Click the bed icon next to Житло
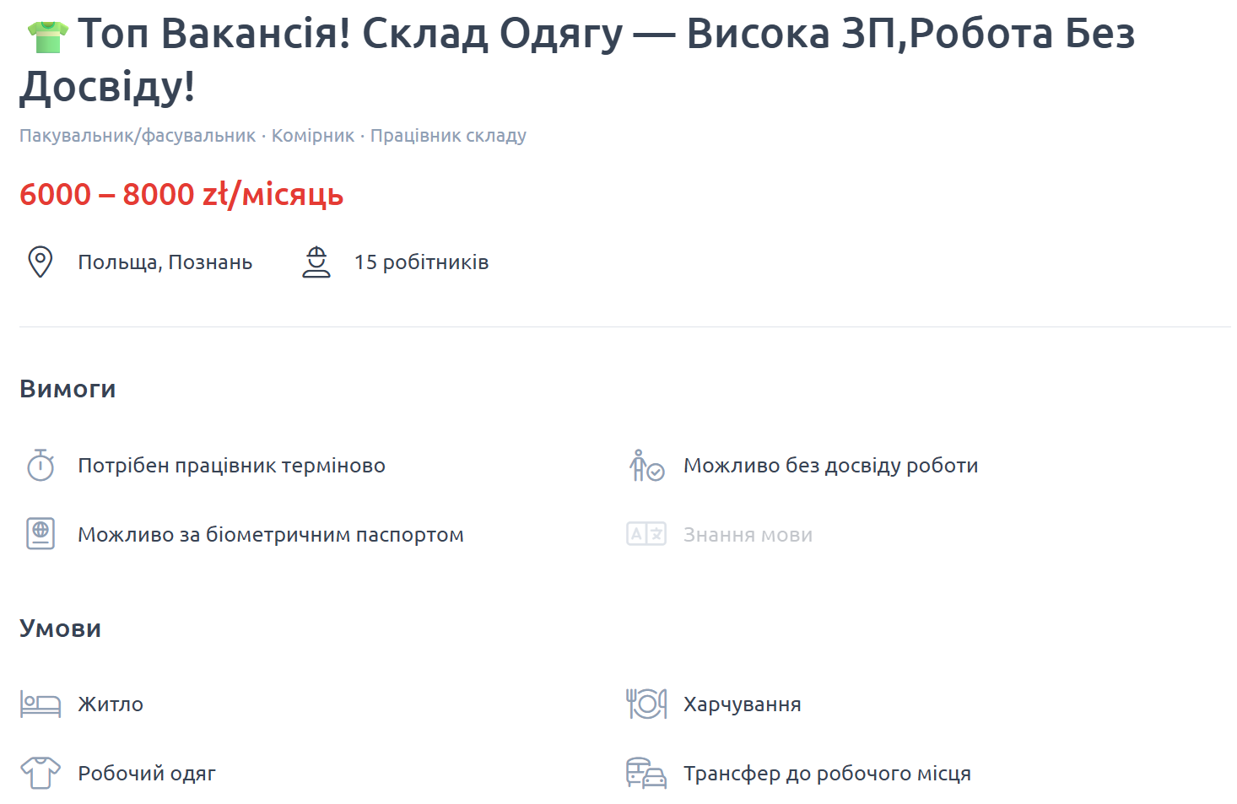 [x=40, y=704]
